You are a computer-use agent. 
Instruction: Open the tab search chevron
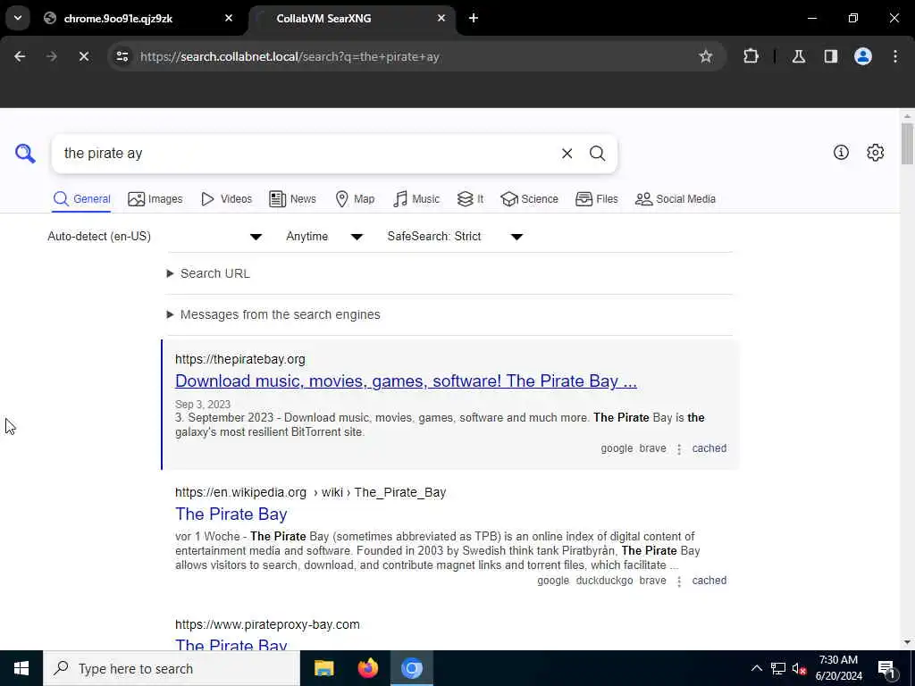[18, 18]
